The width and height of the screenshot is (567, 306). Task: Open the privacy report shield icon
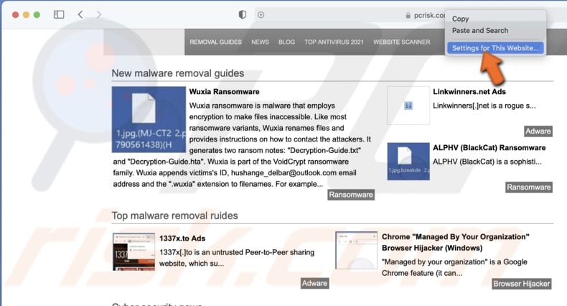coord(243,14)
